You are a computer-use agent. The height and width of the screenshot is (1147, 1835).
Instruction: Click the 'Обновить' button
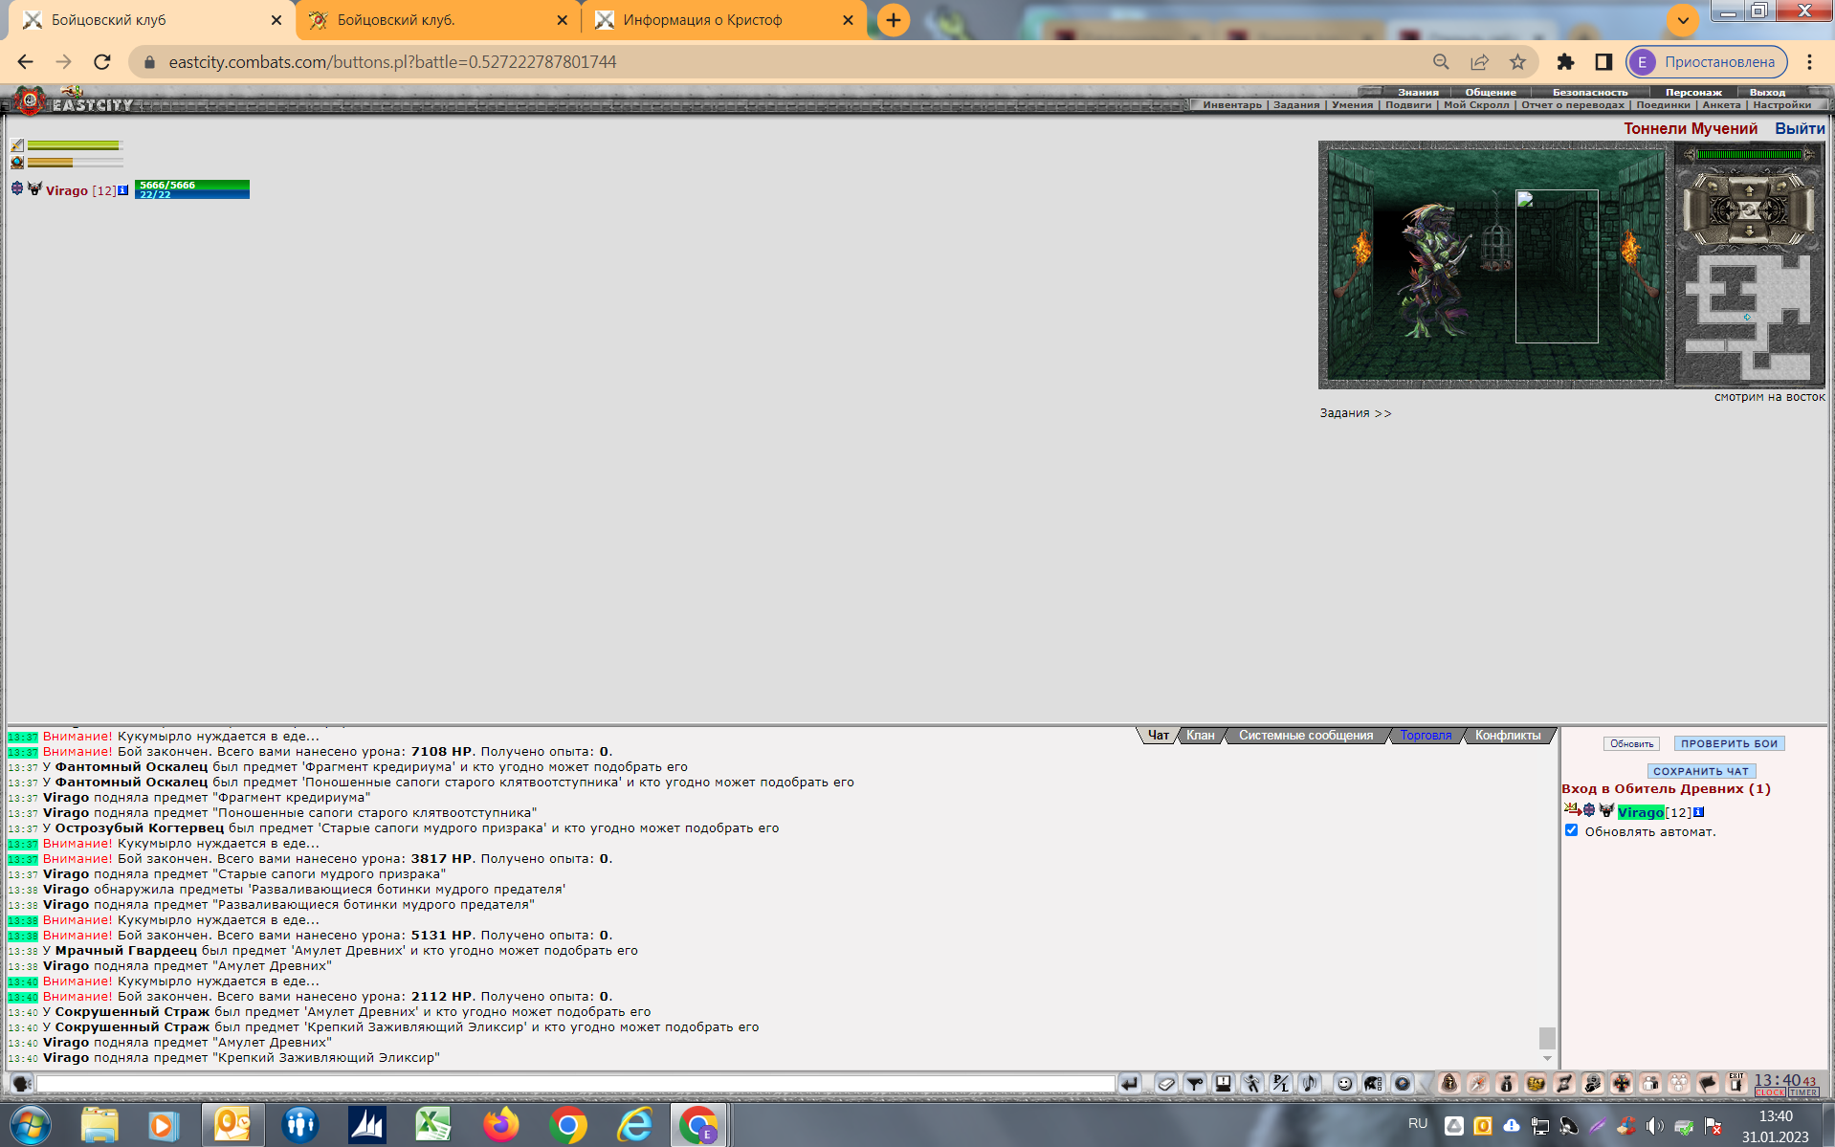pos(1631,743)
